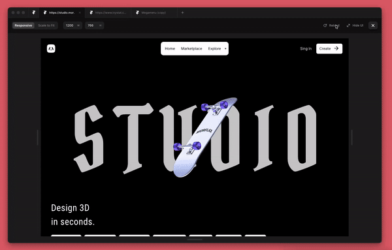
Task: Expand the Explore dropdown menu
Action: pyautogui.click(x=218, y=48)
